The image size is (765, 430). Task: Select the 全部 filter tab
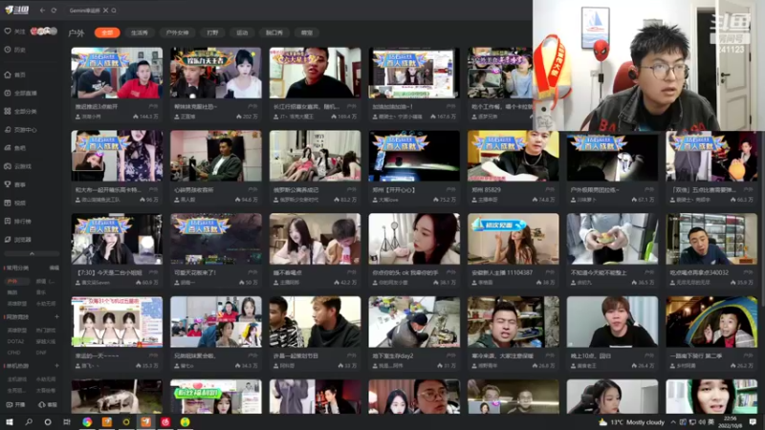pos(107,32)
